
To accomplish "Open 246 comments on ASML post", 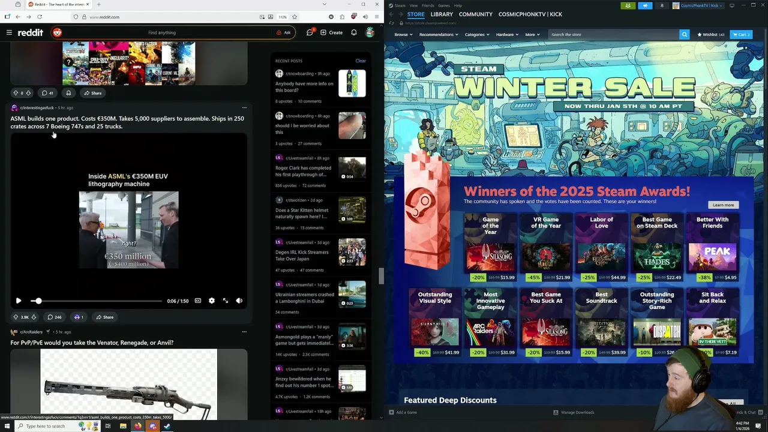I will click(54, 317).
